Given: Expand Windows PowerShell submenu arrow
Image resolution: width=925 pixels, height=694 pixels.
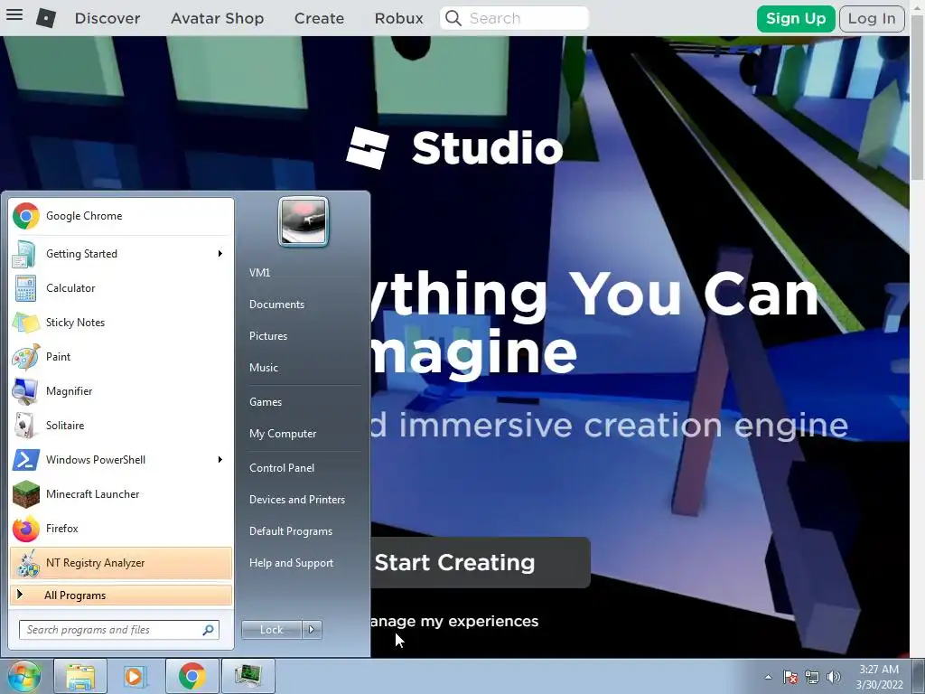Looking at the screenshot, I should 220,460.
